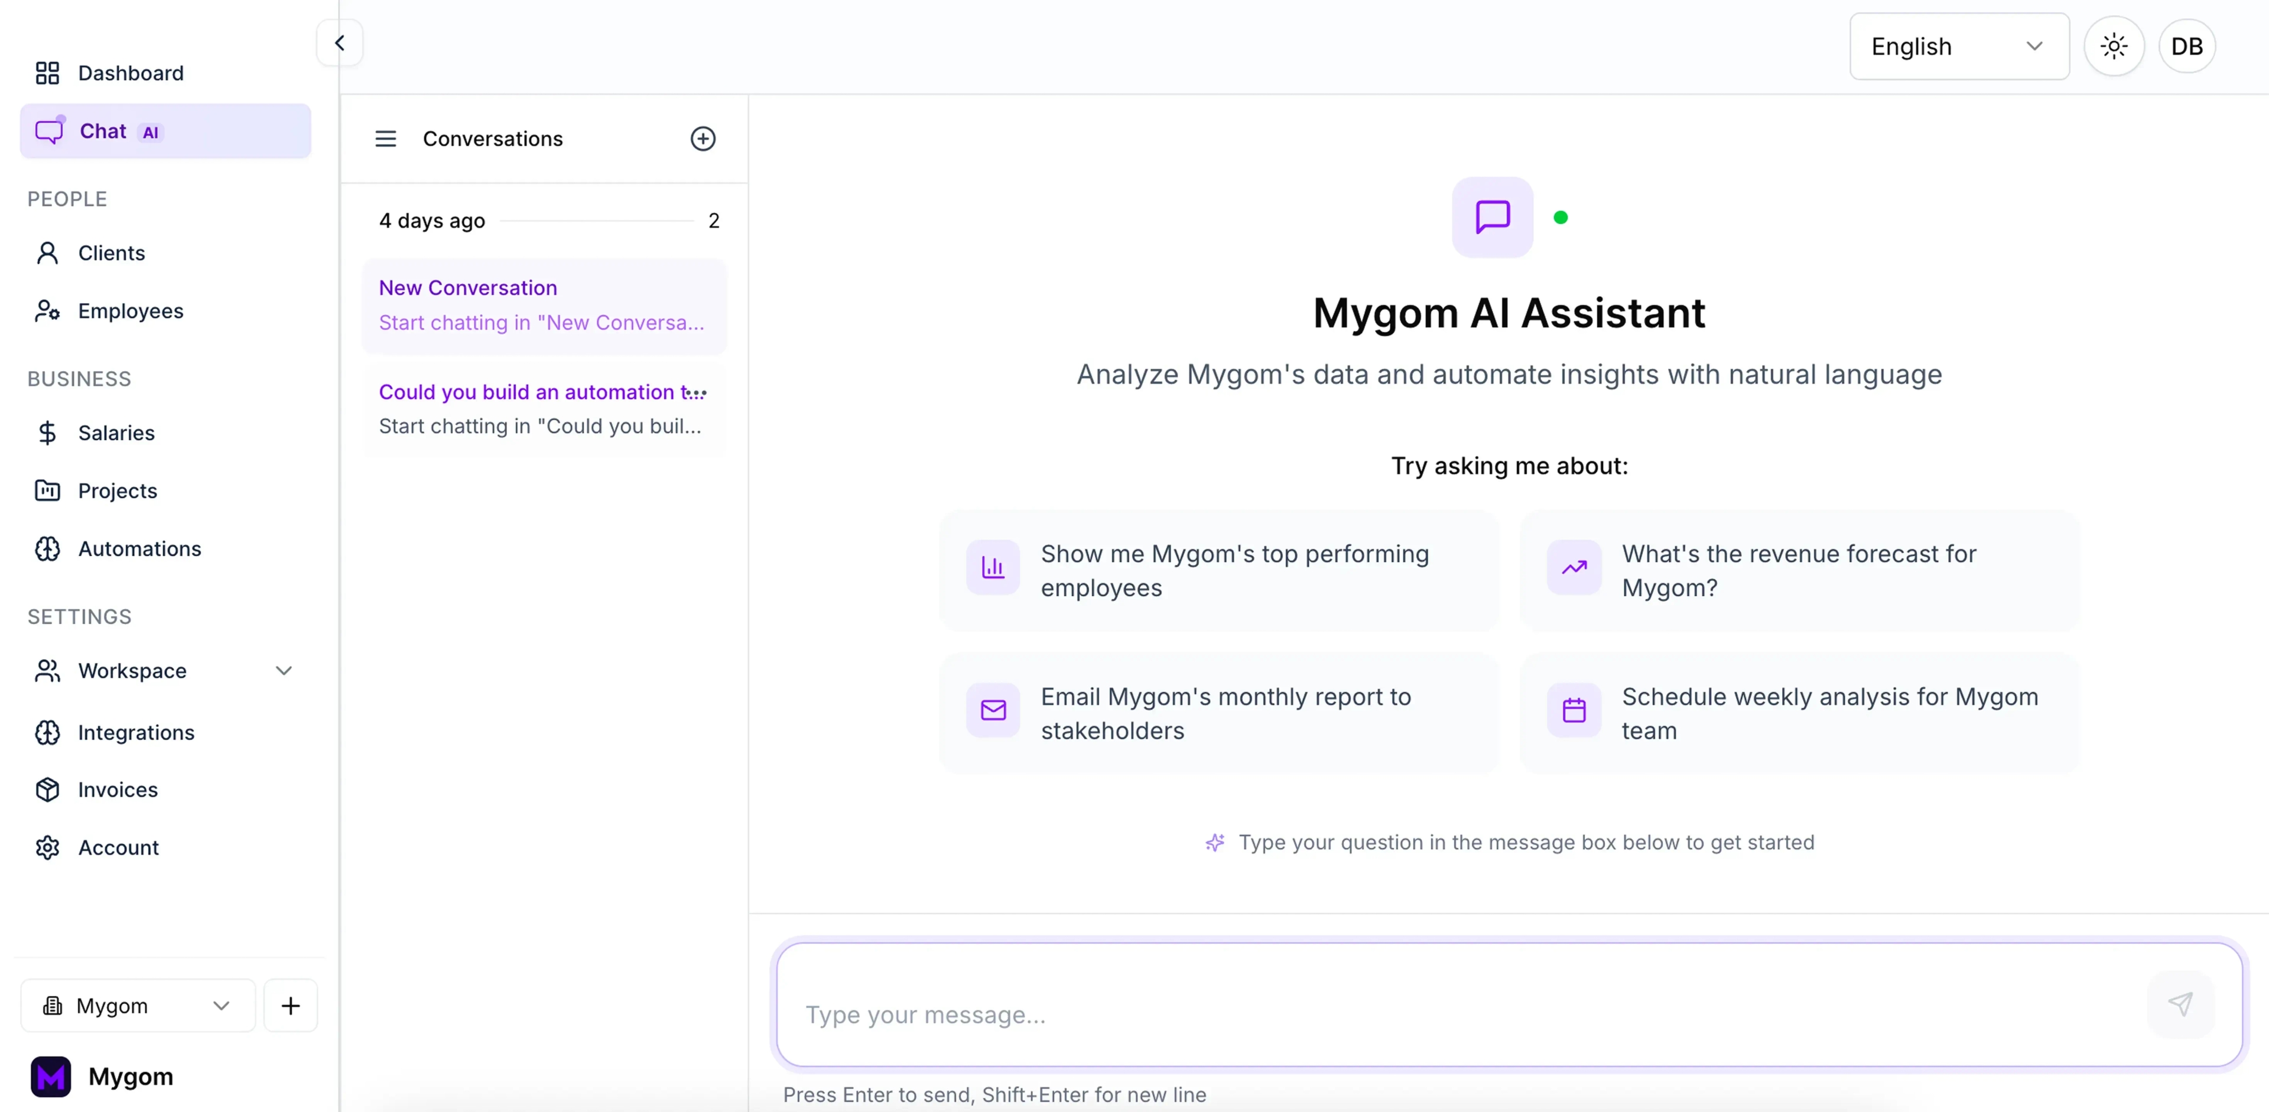Toggle the conversations list menu
The height and width of the screenshot is (1112, 2269).
point(385,138)
